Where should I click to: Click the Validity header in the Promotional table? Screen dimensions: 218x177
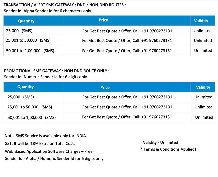(203, 87)
